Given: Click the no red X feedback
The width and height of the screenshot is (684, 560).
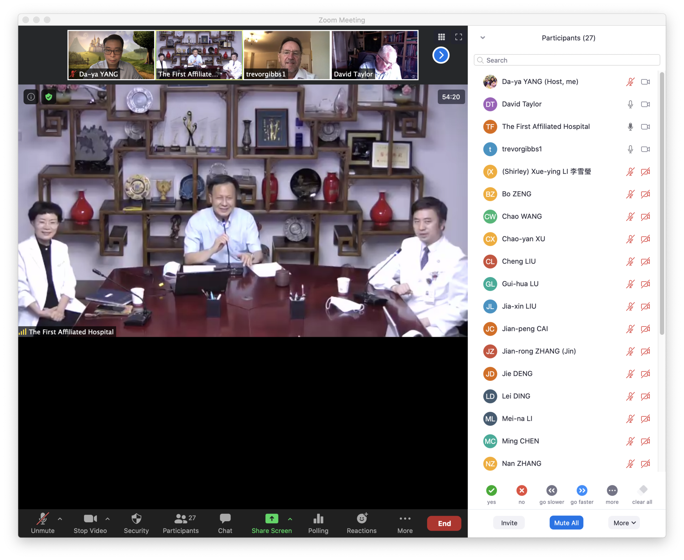Looking at the screenshot, I should (522, 491).
